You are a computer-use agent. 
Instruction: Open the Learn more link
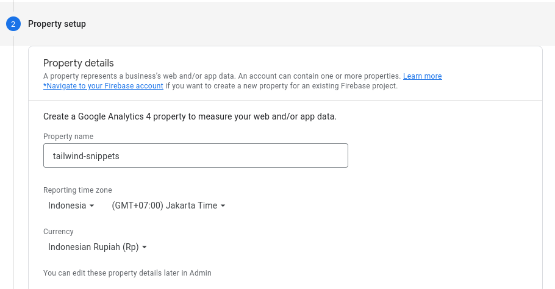tap(422, 76)
